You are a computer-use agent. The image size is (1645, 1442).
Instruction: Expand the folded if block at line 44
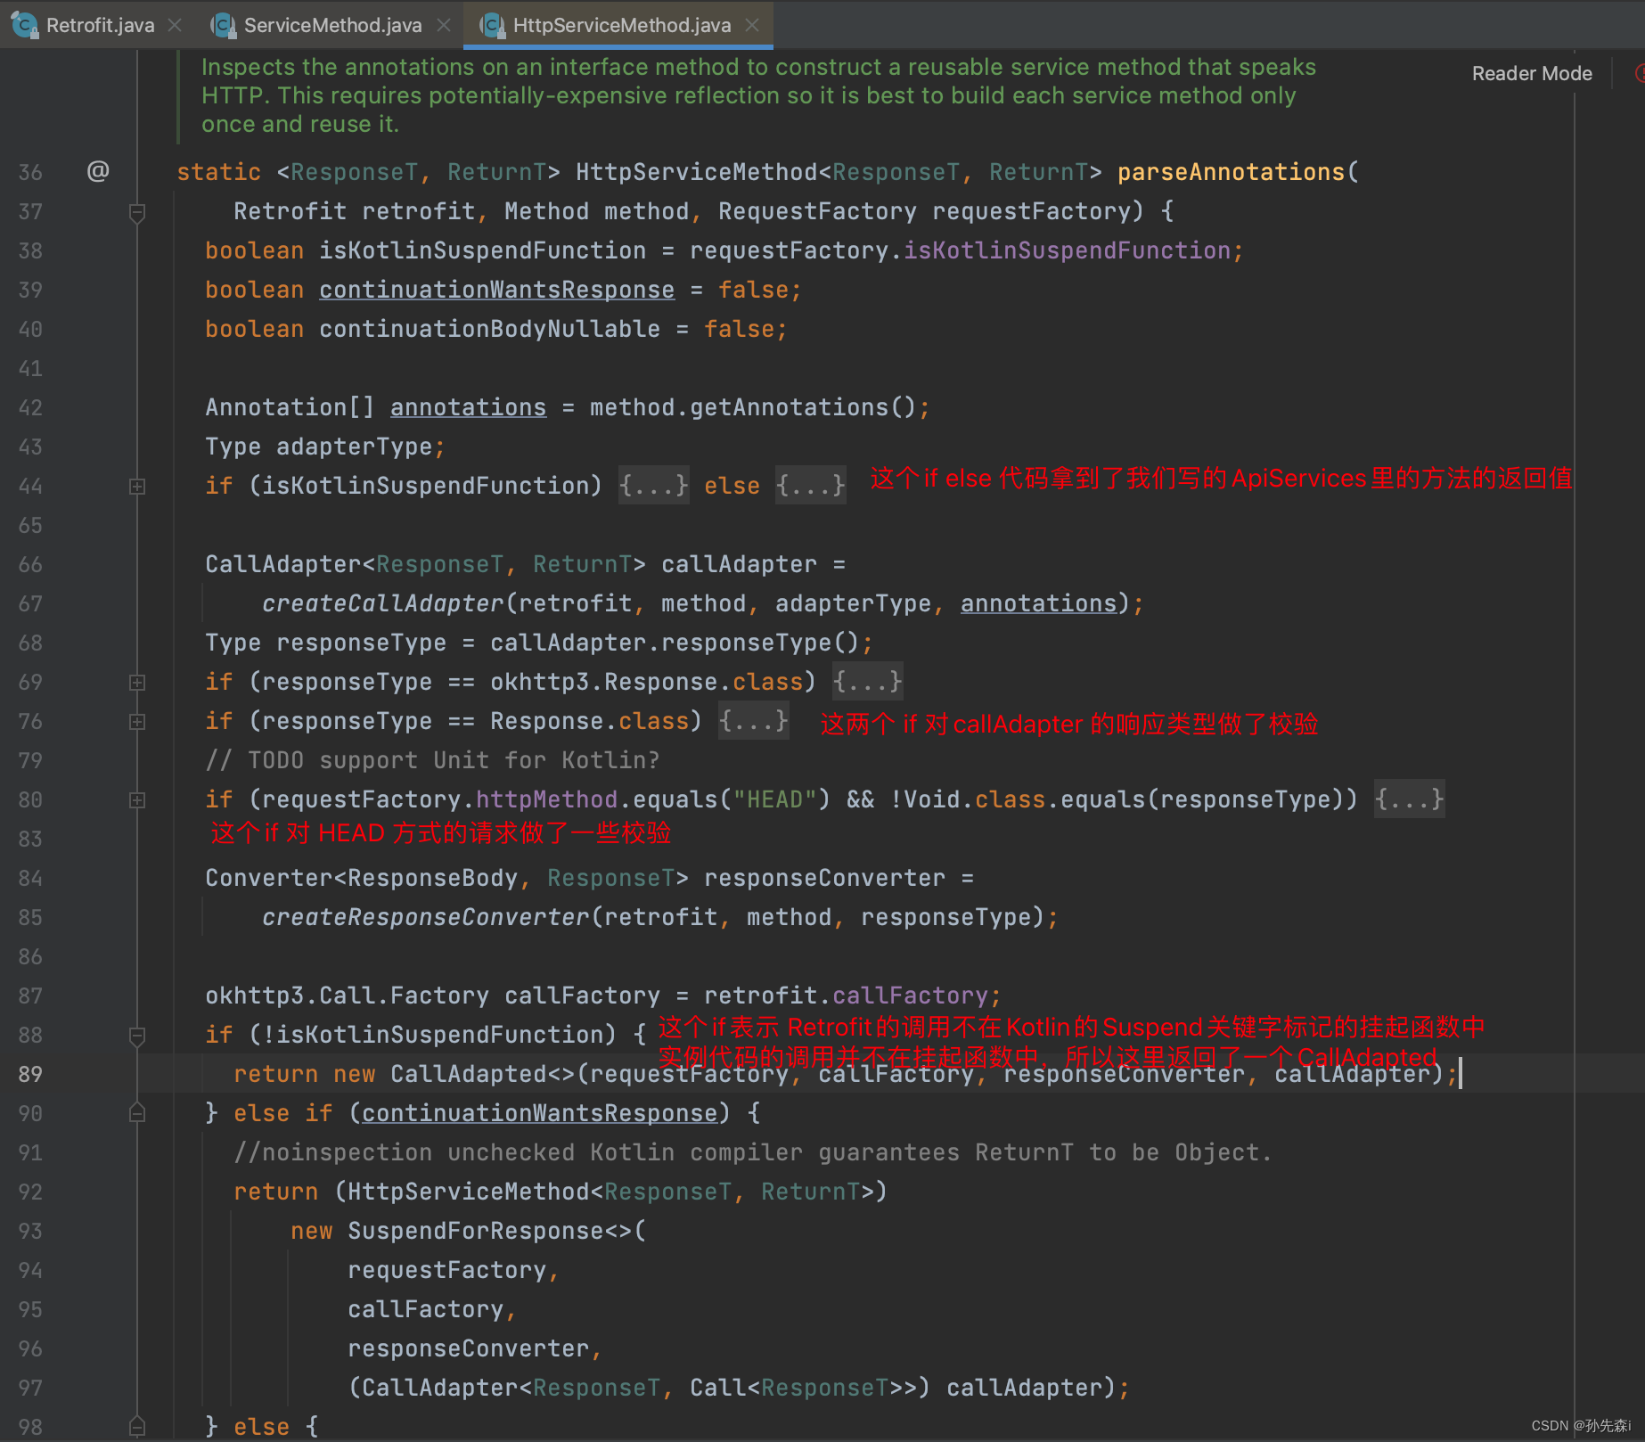(137, 487)
